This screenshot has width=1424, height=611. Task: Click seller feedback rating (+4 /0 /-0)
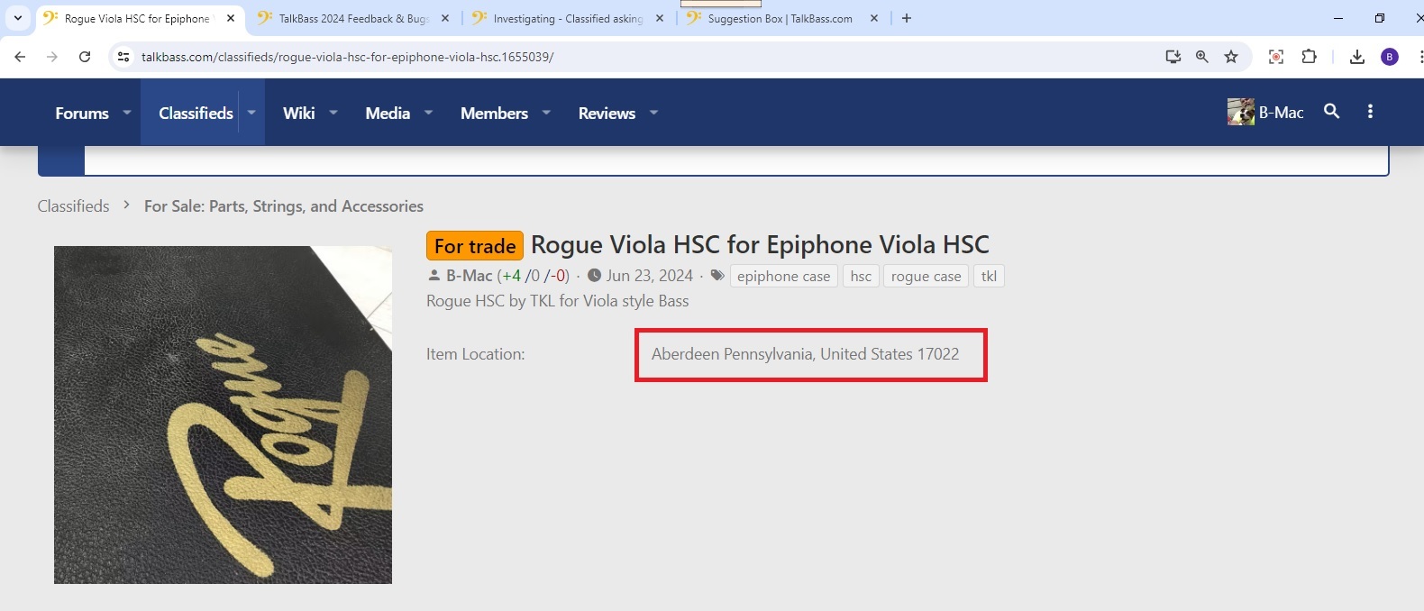tap(533, 276)
